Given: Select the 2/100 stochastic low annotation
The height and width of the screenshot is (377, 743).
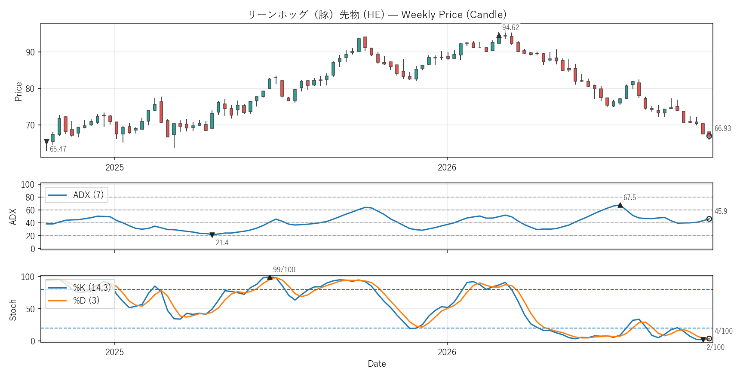Looking at the screenshot, I should (x=715, y=347).
